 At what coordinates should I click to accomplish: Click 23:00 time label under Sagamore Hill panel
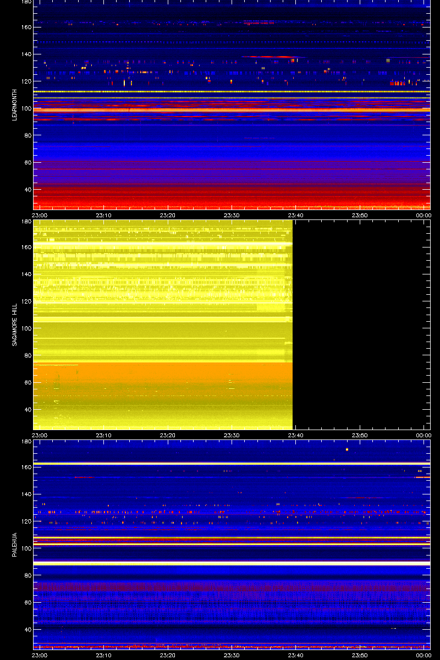(x=40, y=436)
